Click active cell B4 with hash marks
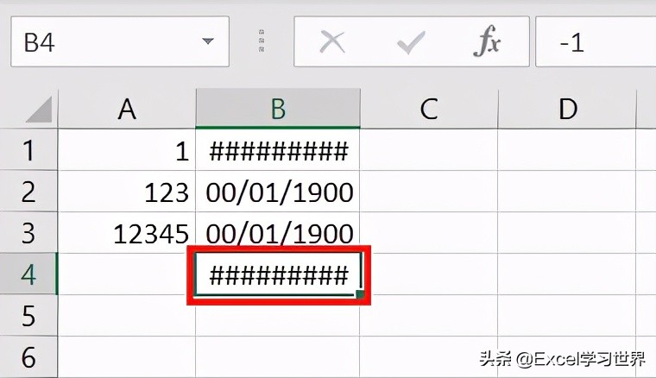656x378 pixels. 278,274
